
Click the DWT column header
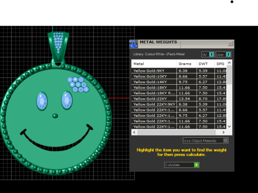pos(205,64)
